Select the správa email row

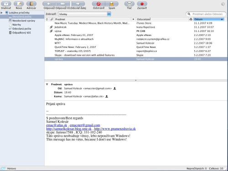(136, 59)
